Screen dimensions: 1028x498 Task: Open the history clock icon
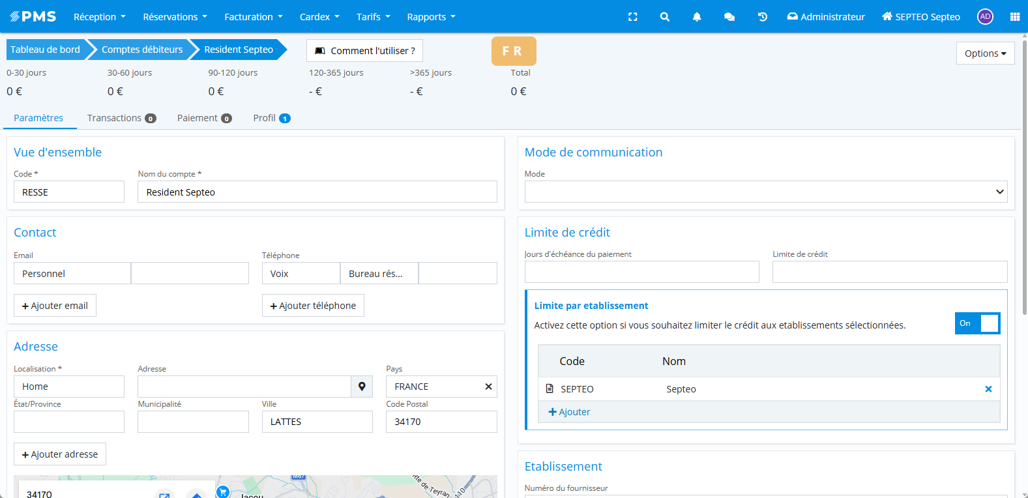762,17
